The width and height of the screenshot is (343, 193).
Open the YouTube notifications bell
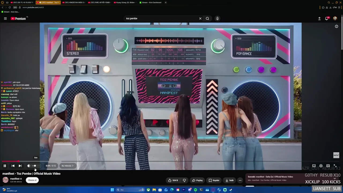tap(327, 18)
